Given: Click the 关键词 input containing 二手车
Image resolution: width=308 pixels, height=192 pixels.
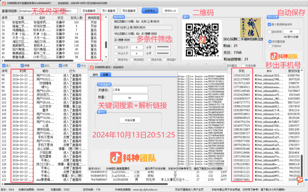Looking at the screenshot, I should pos(130,90).
